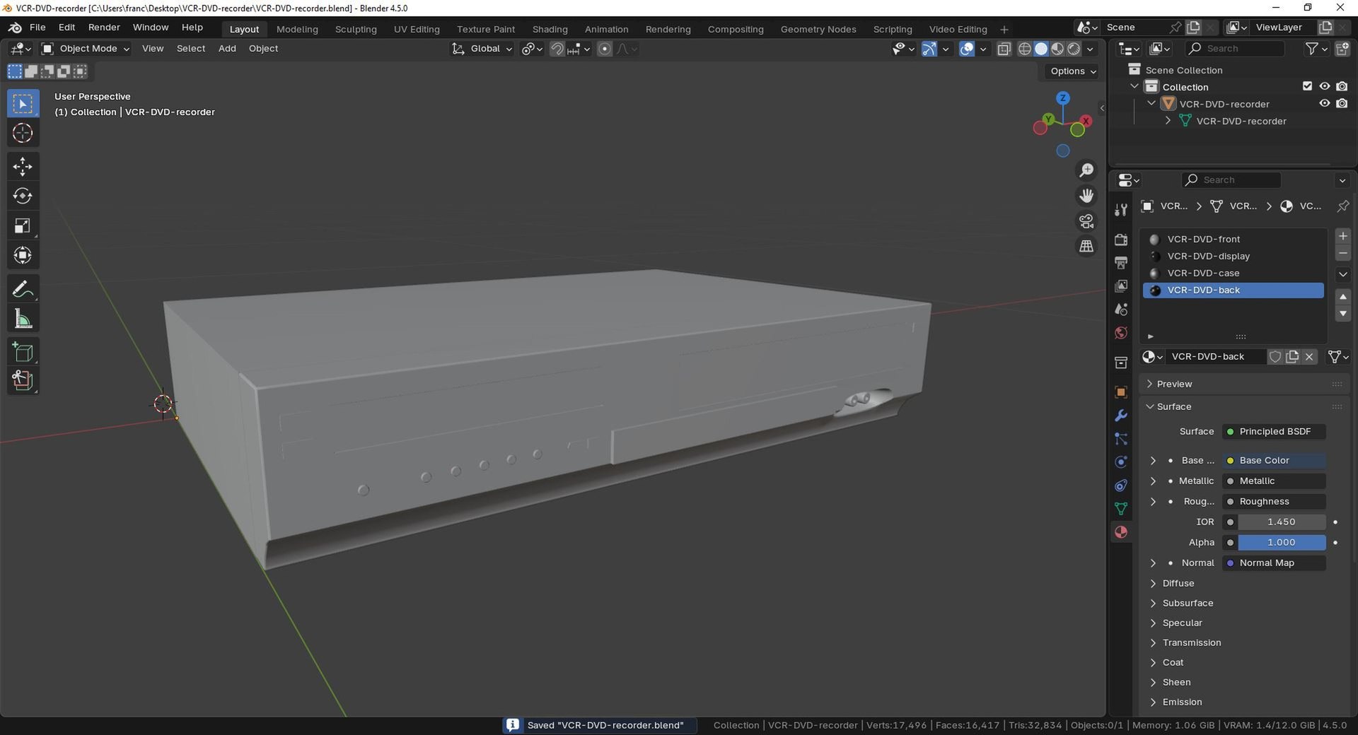Click the Normal Map link button
Screen dimensions: 1358x735
tap(1275, 563)
